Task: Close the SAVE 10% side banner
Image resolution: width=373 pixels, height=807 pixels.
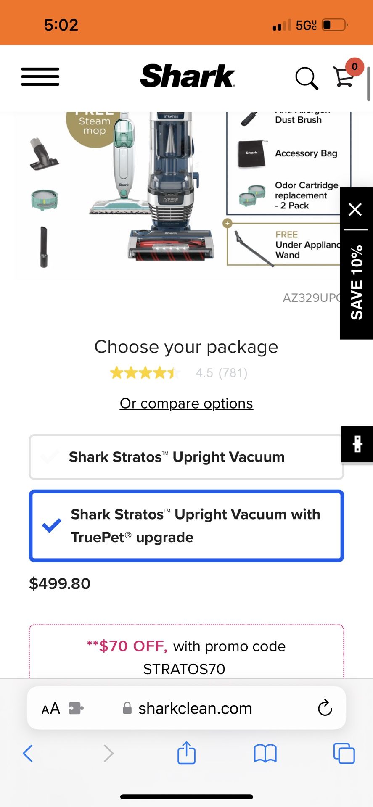Action: point(355,209)
